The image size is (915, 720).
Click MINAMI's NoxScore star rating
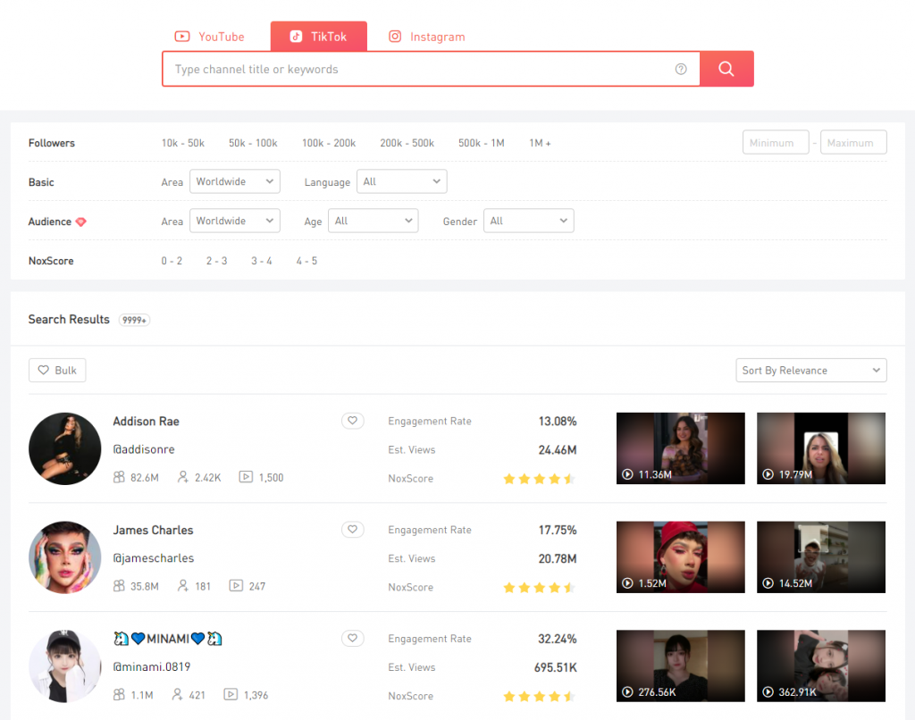(540, 696)
